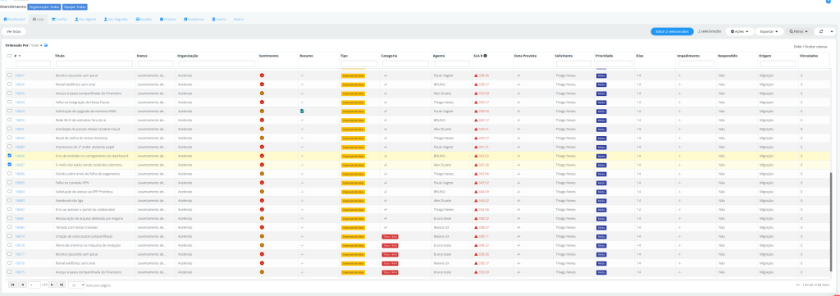840x296 pixels.
Task: Switch to the Dashboard tab
Action: click(15, 19)
